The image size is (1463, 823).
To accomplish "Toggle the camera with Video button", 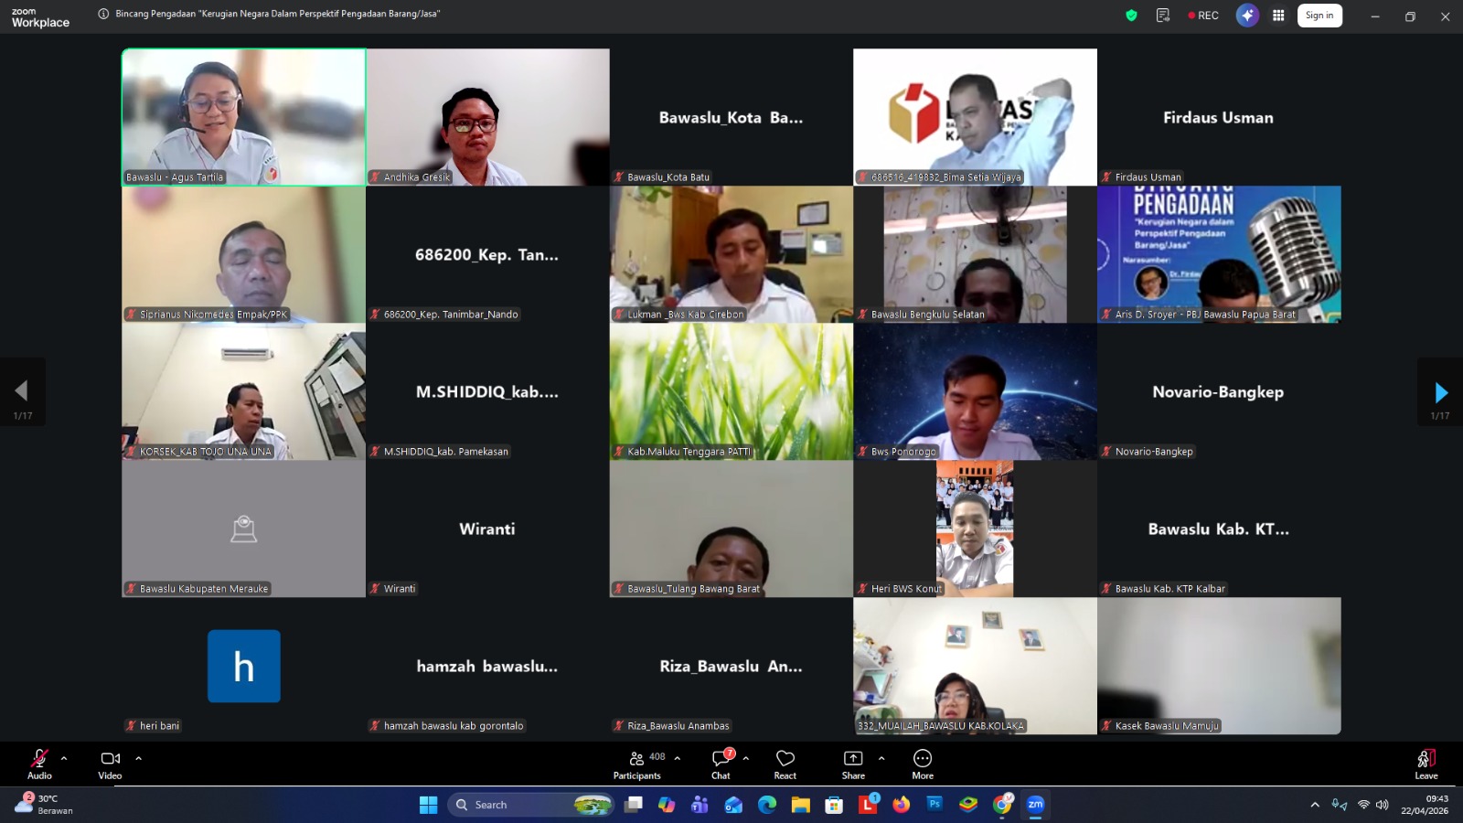I will [110, 763].
